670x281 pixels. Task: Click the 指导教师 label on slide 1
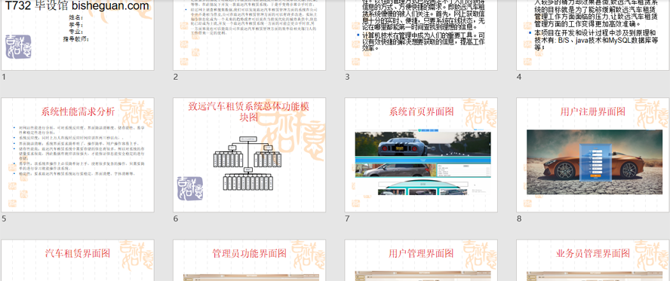coord(75,39)
